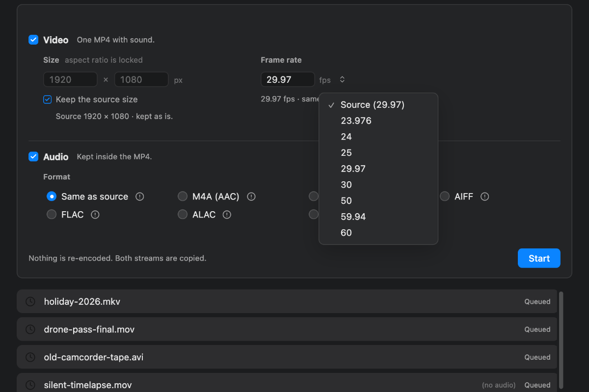
Task: Show info for the FLAC format
Action: tap(95, 215)
